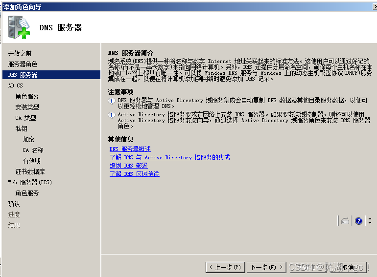Click the info icon beside Active Directory 域服务要求 note
Screen dimensions: 377x277
111,115
